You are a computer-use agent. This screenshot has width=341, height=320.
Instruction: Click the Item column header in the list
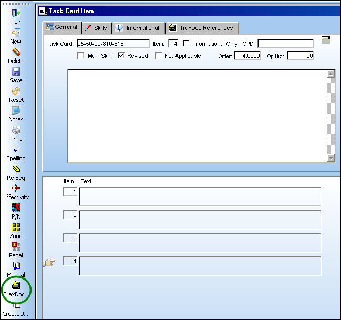[69, 181]
